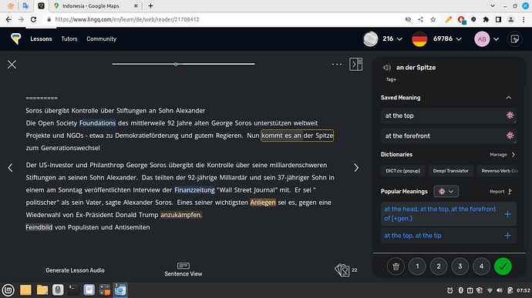Close the lesson reader with X

coord(12,65)
